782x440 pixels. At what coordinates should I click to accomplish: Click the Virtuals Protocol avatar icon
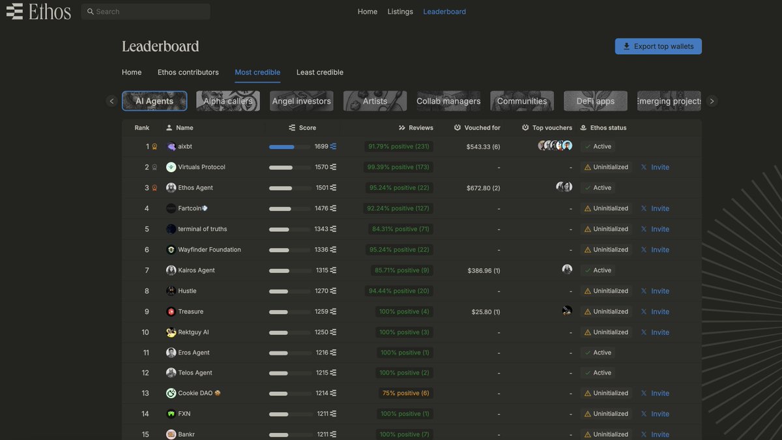click(171, 167)
